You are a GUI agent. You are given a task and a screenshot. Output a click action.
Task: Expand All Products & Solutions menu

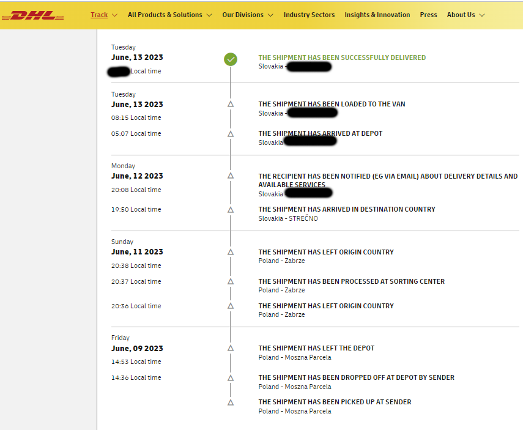click(169, 15)
